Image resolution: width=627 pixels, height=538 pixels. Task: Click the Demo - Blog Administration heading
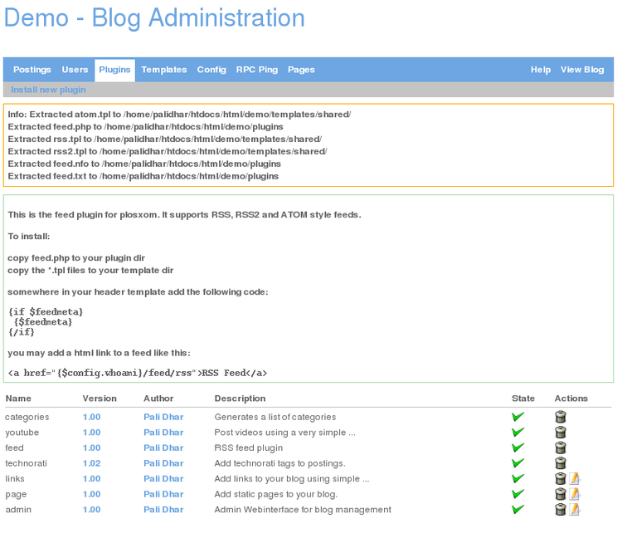pos(154,17)
